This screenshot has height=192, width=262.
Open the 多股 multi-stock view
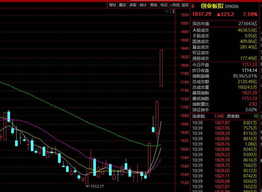[x=133, y=5]
